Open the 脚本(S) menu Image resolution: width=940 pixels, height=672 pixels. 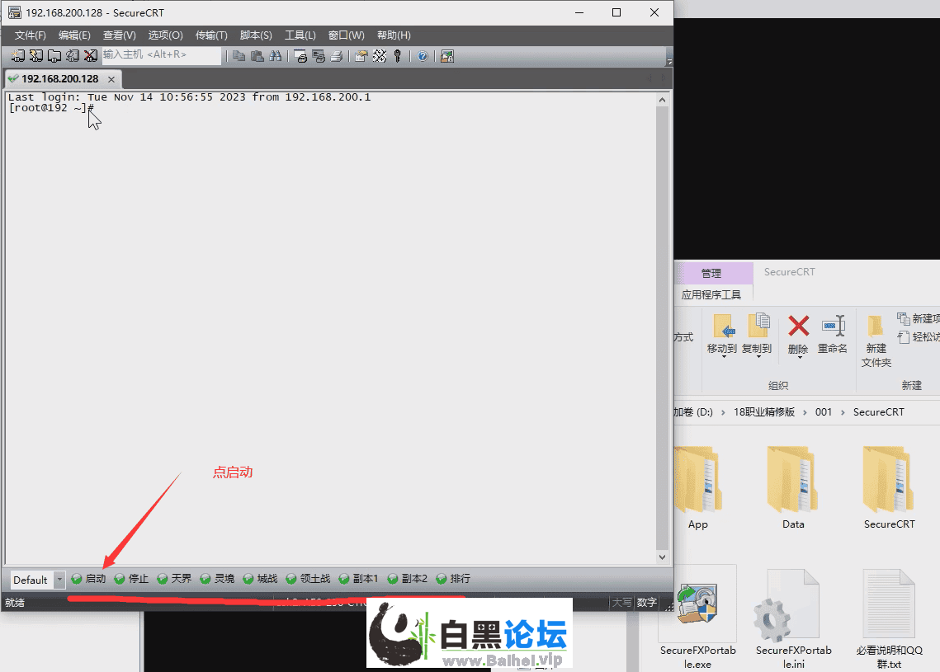point(256,35)
